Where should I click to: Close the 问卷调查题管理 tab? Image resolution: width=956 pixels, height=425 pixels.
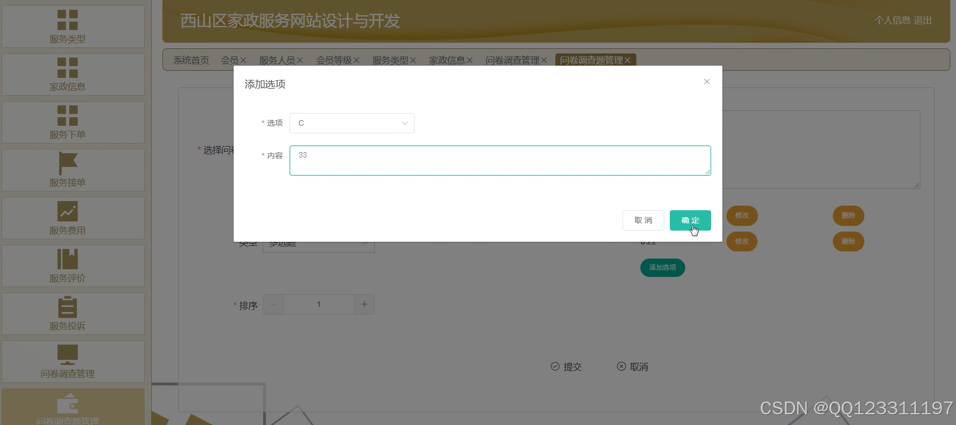click(x=627, y=61)
